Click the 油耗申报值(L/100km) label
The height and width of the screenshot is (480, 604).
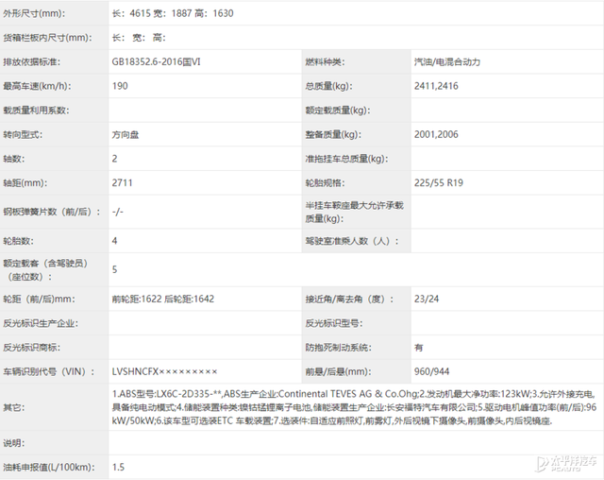pyautogui.click(x=49, y=468)
